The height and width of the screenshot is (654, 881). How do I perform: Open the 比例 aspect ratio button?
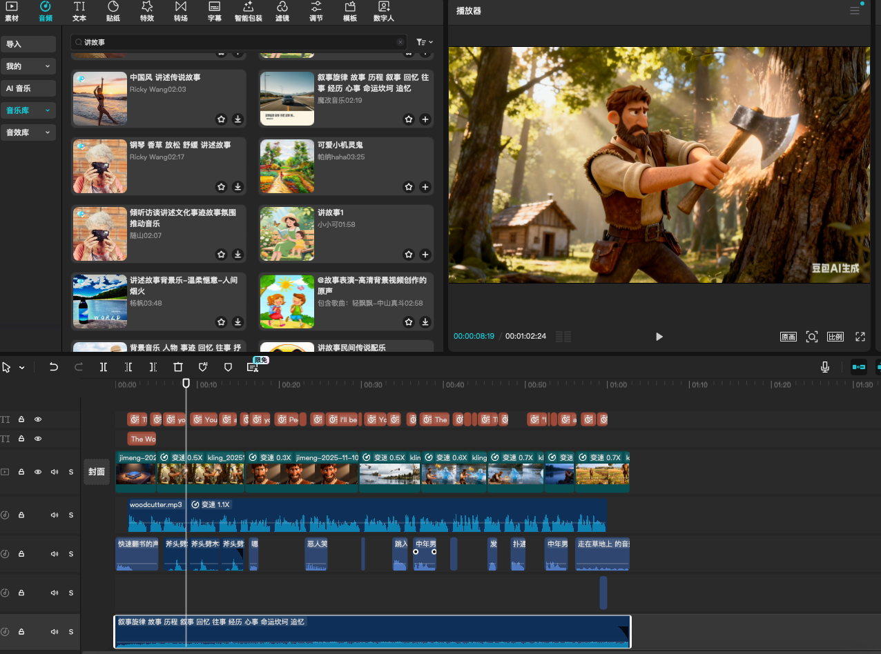pos(835,337)
